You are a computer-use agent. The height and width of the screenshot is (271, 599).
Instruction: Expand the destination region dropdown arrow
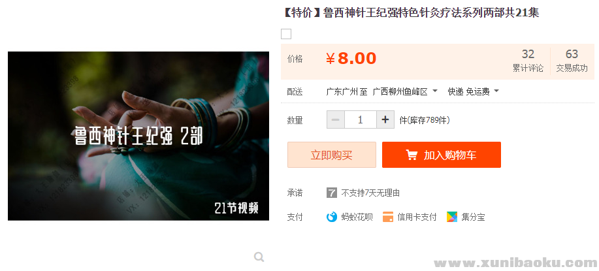click(435, 91)
